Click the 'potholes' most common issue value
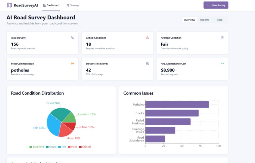 (20, 70)
